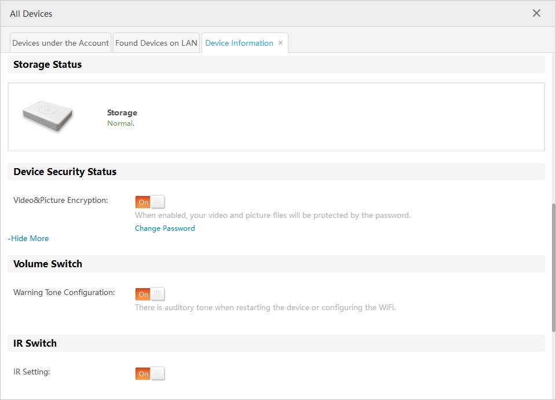Close the Device Information tab

tap(281, 43)
